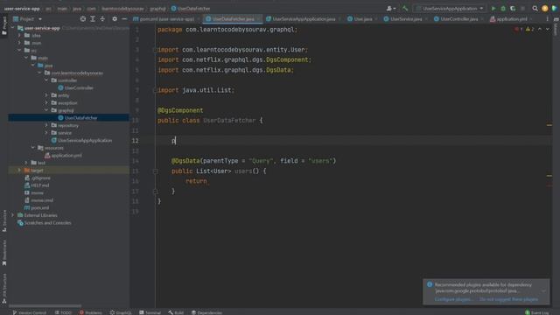This screenshot has height=315, width=560.
Task: Open GraphQL tool window
Action: point(121,312)
